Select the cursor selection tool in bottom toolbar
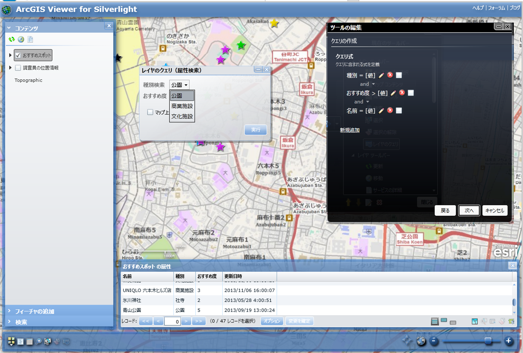Screen dimensions: 523x353 click(x=47, y=342)
